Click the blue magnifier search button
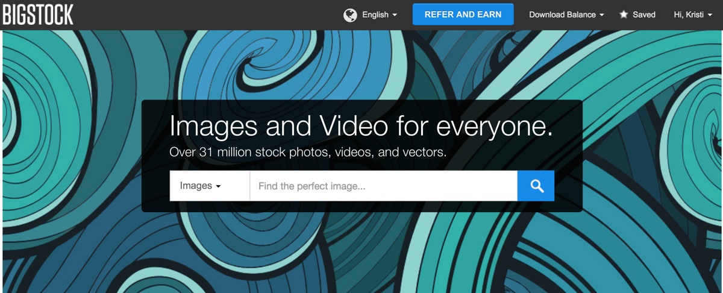This screenshot has height=293, width=723. (536, 186)
